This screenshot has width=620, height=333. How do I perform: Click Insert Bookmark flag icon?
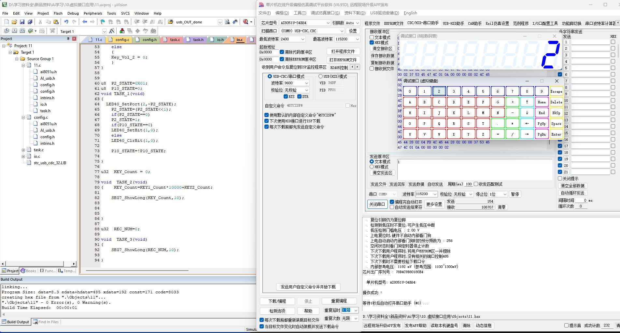(x=103, y=22)
